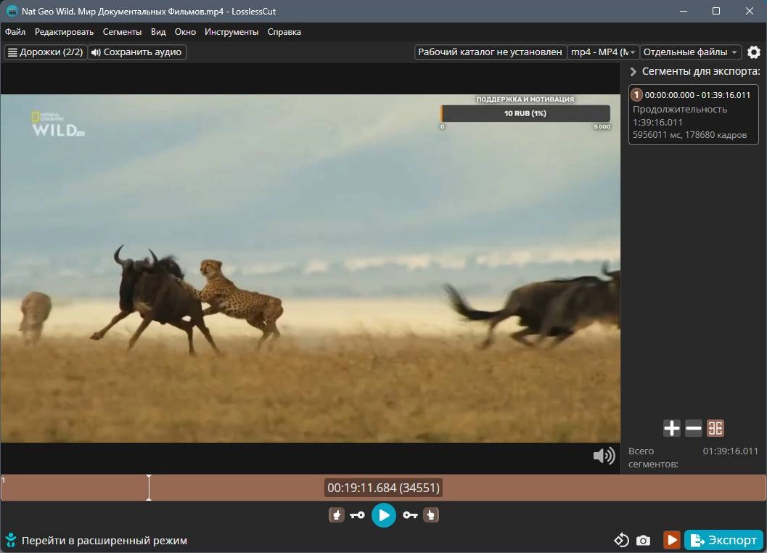Viewport: 767px width, 553px height.
Task: Click the timeline playhead marker
Action: 149,488
